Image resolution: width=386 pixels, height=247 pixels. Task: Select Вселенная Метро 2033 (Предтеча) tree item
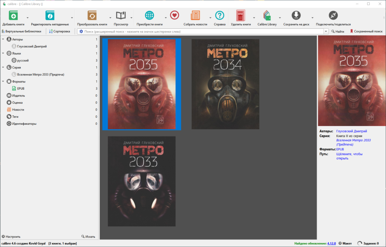click(41, 74)
